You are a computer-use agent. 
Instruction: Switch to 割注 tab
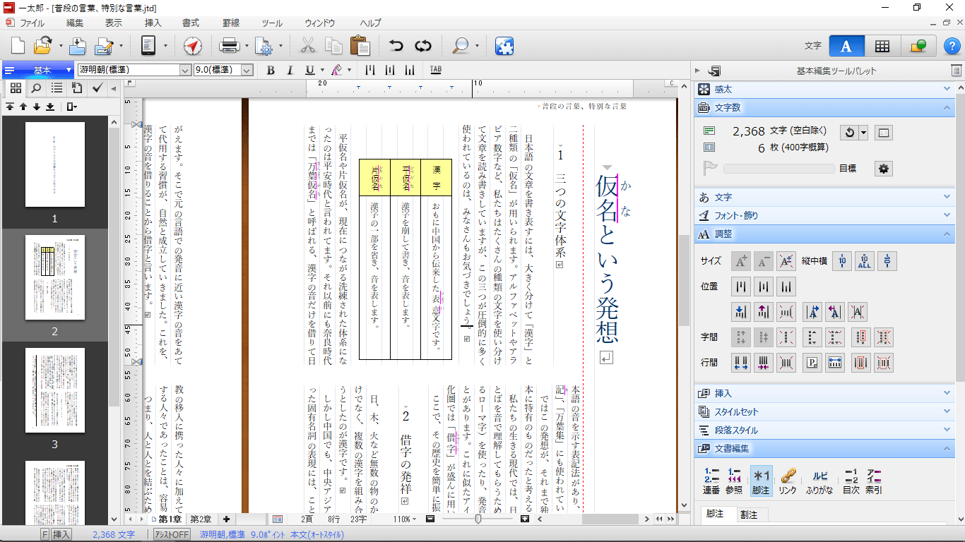[749, 515]
